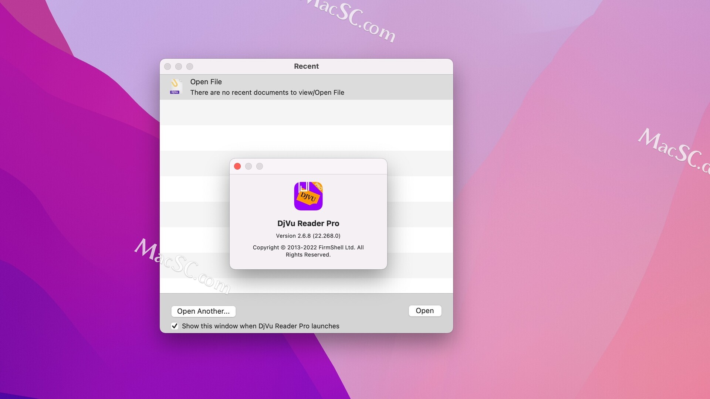Screen dimensions: 710x399
Task: Click the Open Another... button
Action: click(x=203, y=311)
